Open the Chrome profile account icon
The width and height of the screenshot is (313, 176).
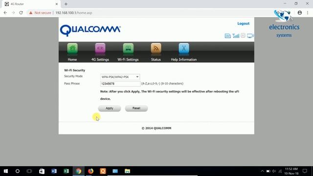click(x=300, y=13)
